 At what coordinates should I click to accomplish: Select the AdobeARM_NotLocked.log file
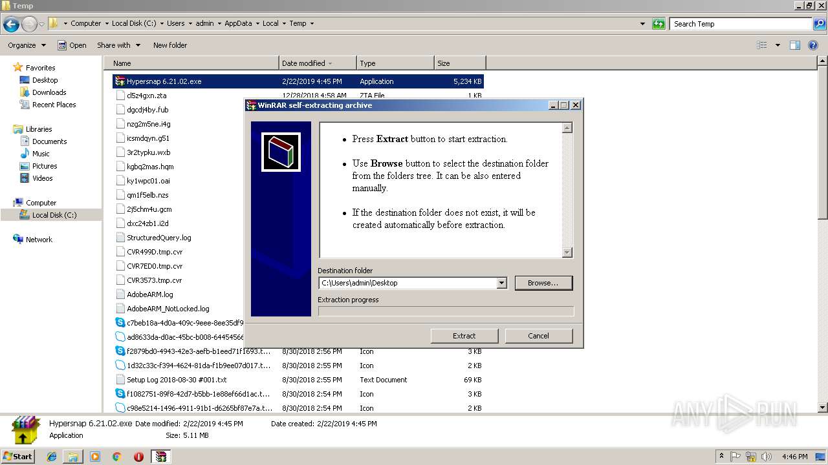tap(168, 309)
